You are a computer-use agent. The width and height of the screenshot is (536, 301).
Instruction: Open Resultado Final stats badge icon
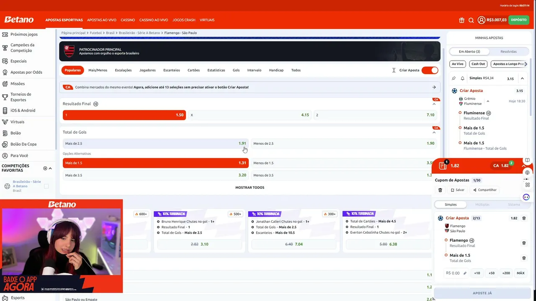(95, 104)
